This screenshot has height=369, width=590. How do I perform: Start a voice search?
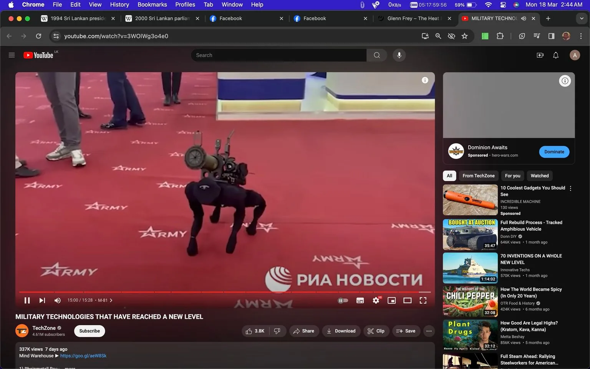[399, 55]
